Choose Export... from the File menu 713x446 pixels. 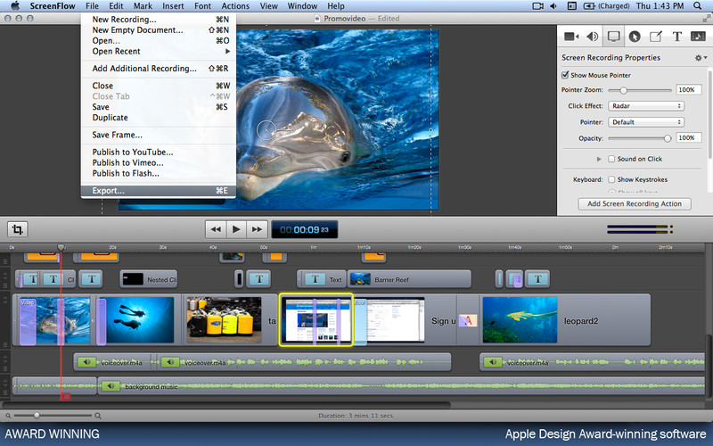(x=110, y=191)
